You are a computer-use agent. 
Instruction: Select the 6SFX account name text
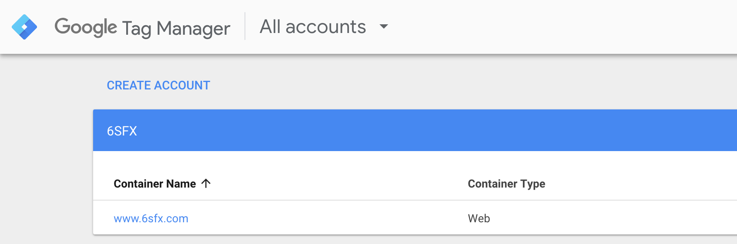tap(122, 131)
